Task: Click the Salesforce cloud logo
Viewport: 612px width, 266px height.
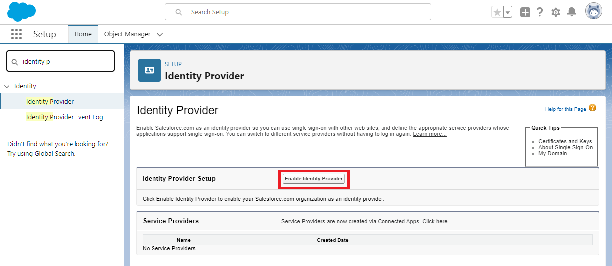Action: coord(21,11)
